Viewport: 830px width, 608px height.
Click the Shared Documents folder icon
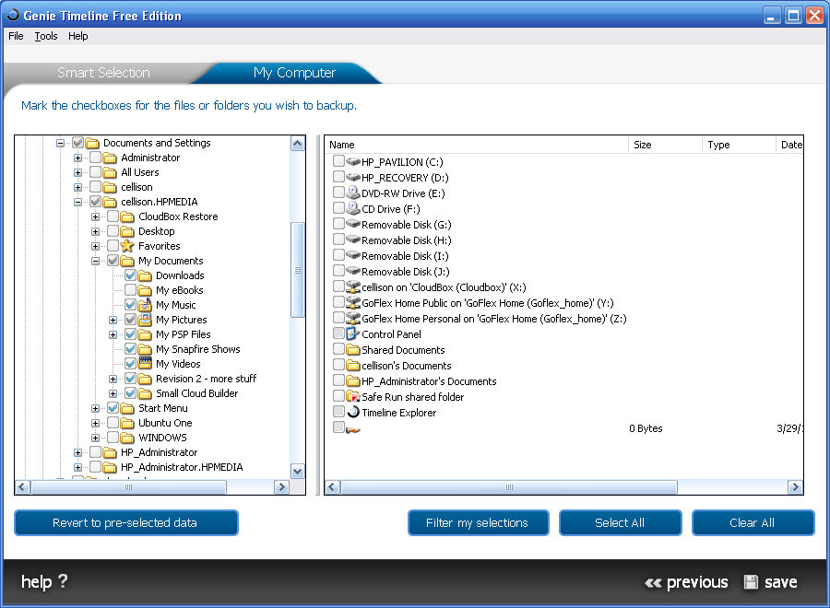[x=353, y=349]
